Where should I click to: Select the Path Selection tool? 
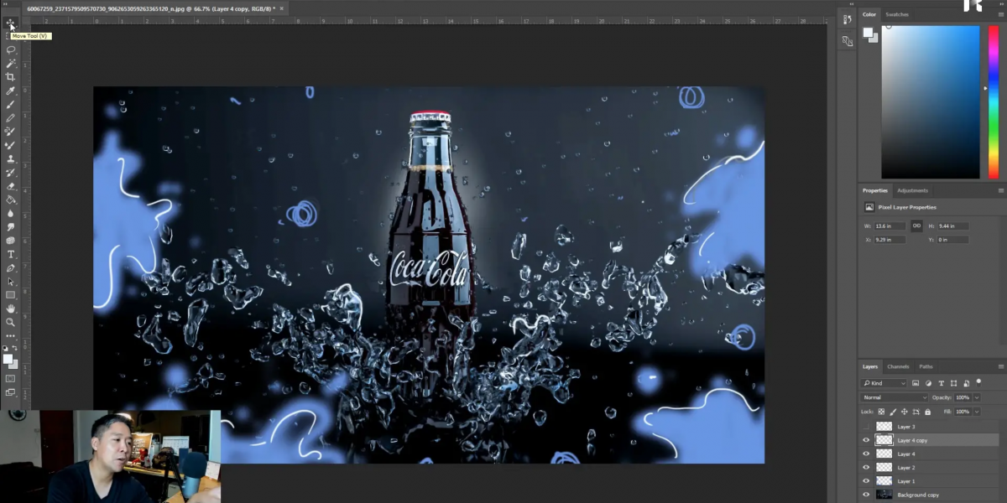point(11,282)
